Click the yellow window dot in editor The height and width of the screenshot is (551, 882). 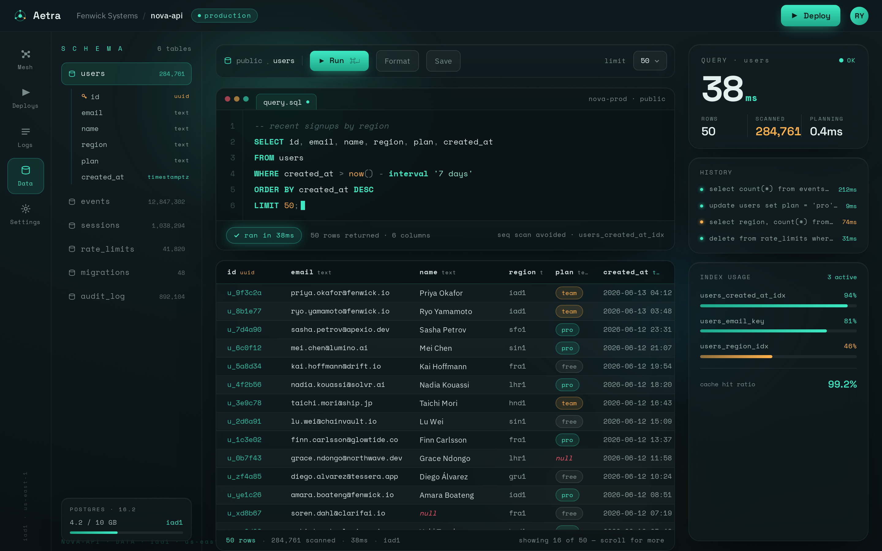[x=236, y=99]
